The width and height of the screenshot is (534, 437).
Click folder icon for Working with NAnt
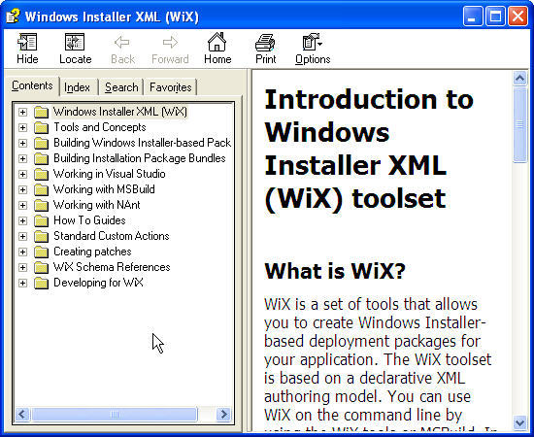coord(41,205)
